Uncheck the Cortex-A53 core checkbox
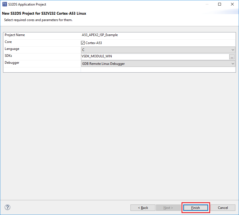This screenshot has height=215, width=239. click(83, 43)
